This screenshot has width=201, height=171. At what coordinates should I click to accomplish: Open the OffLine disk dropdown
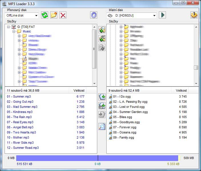coord(36,16)
